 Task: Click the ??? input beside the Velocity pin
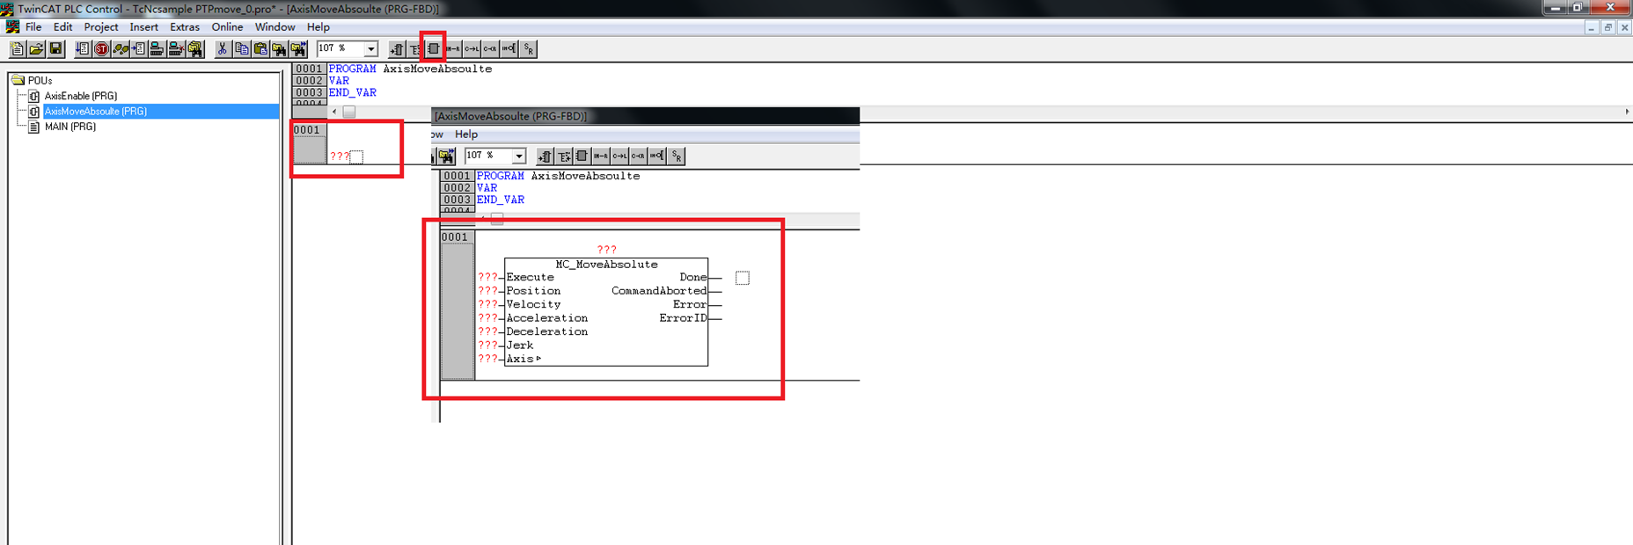[x=488, y=304]
